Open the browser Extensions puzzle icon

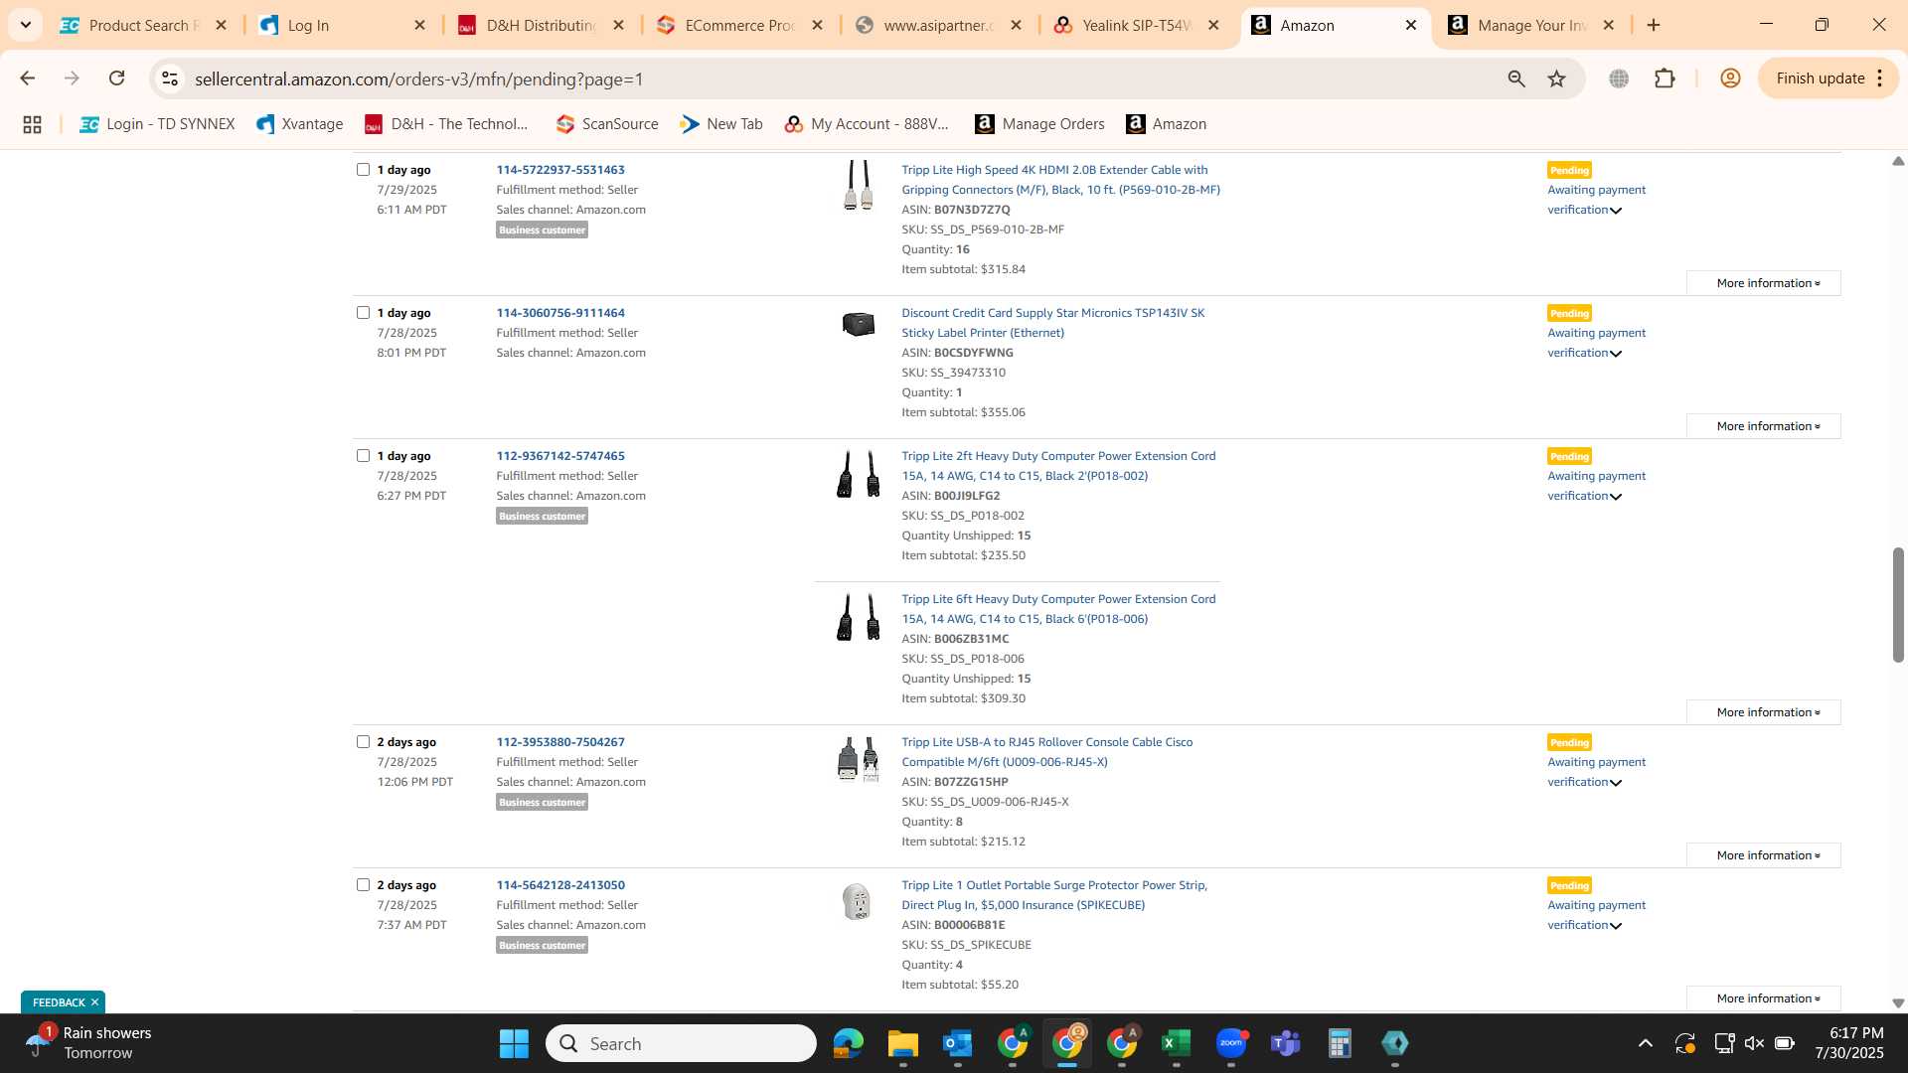click(x=1665, y=78)
